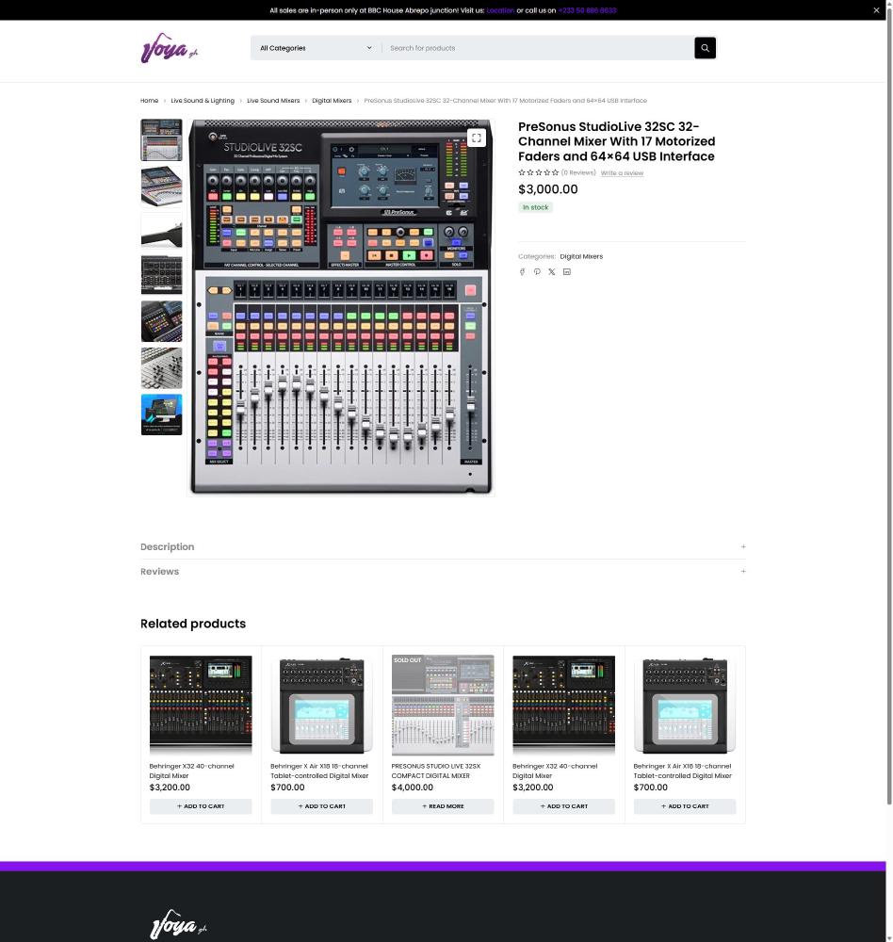Share the product on X (Twitter)
The width and height of the screenshot is (893, 942).
click(551, 271)
